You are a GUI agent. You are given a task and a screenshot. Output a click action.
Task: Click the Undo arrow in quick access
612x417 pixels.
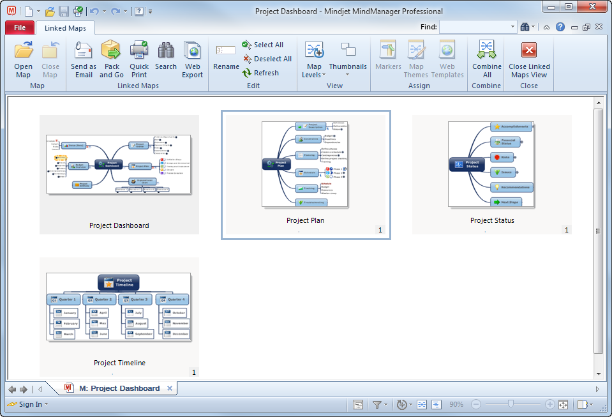point(94,11)
